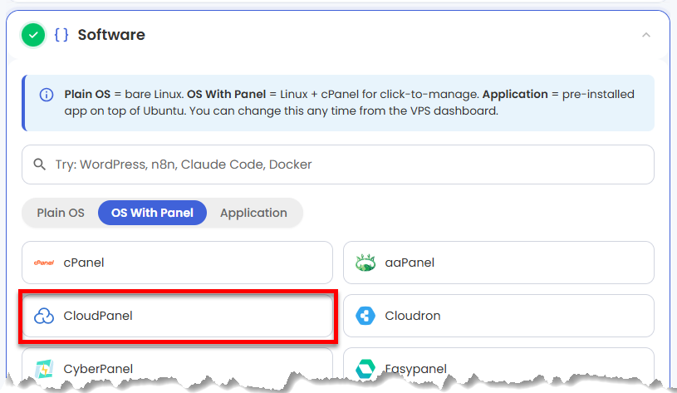Choose the aaPanel option card
This screenshot has width=677, height=393.
tap(498, 263)
